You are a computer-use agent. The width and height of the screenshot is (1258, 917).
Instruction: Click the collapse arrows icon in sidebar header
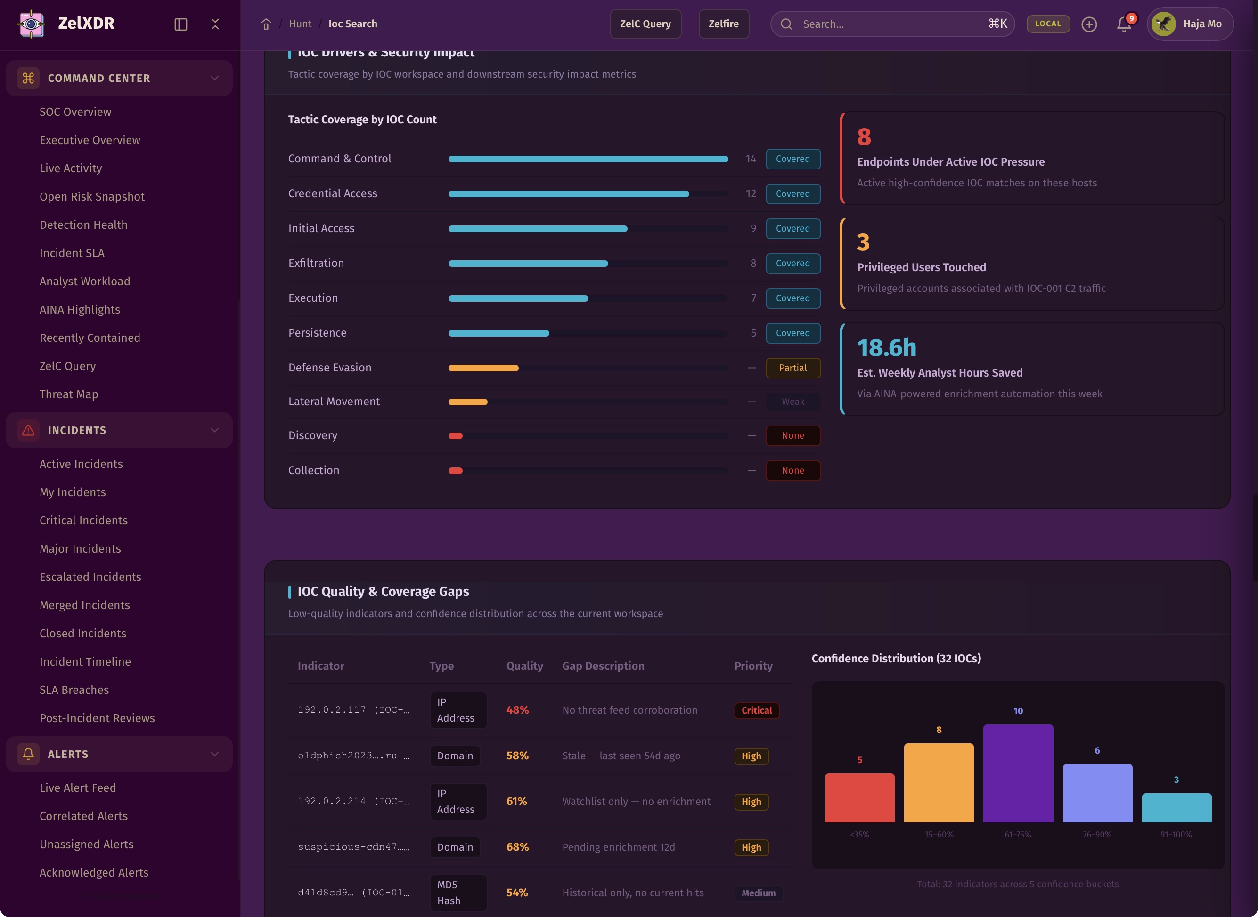[215, 24]
